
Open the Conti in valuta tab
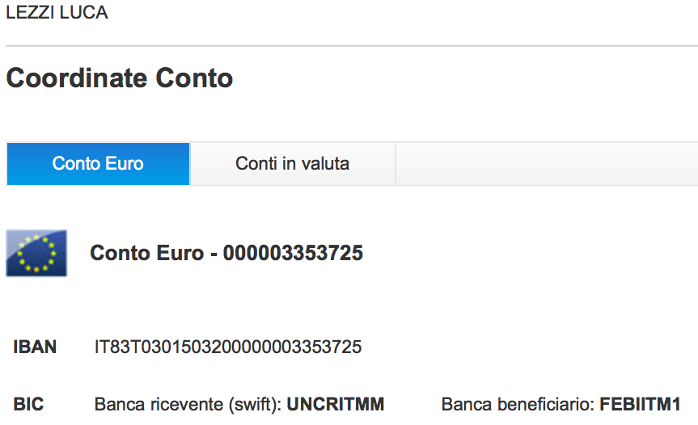[293, 163]
